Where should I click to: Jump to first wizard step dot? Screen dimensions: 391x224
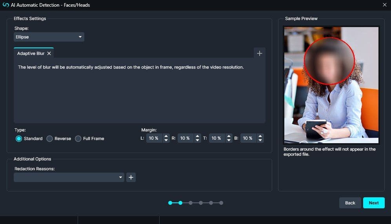coord(170,203)
